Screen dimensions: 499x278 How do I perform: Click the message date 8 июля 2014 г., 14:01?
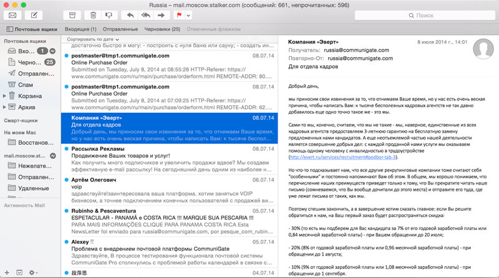pos(442,42)
